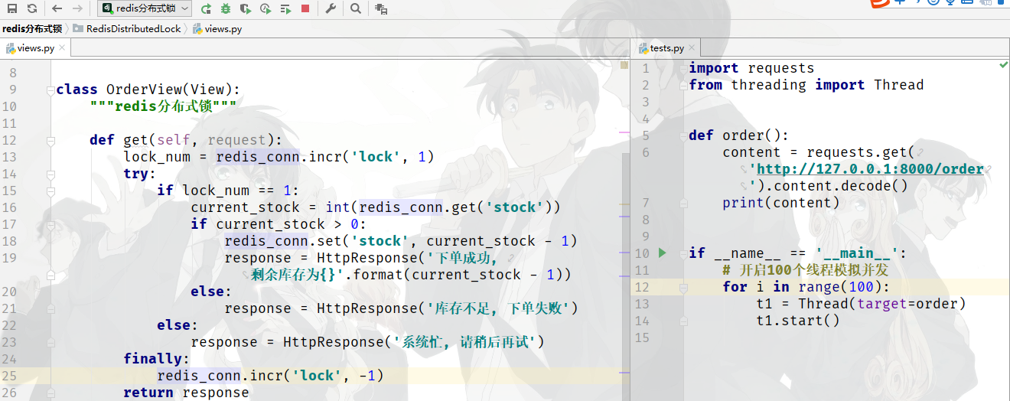Screen dimensions: 1010x401
Task: Click the docstring """redis分布式锁"""
Action: tap(163, 106)
